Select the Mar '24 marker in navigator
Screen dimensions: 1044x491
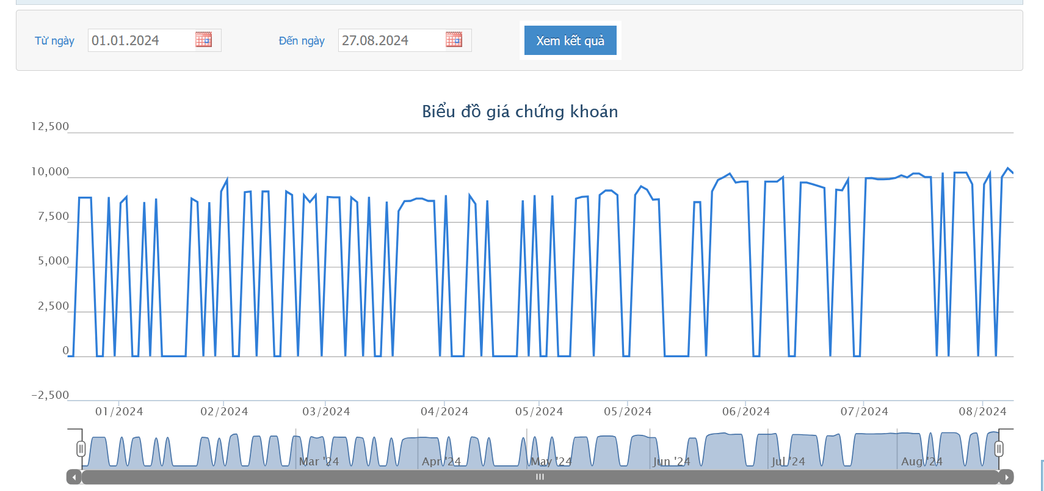point(319,462)
